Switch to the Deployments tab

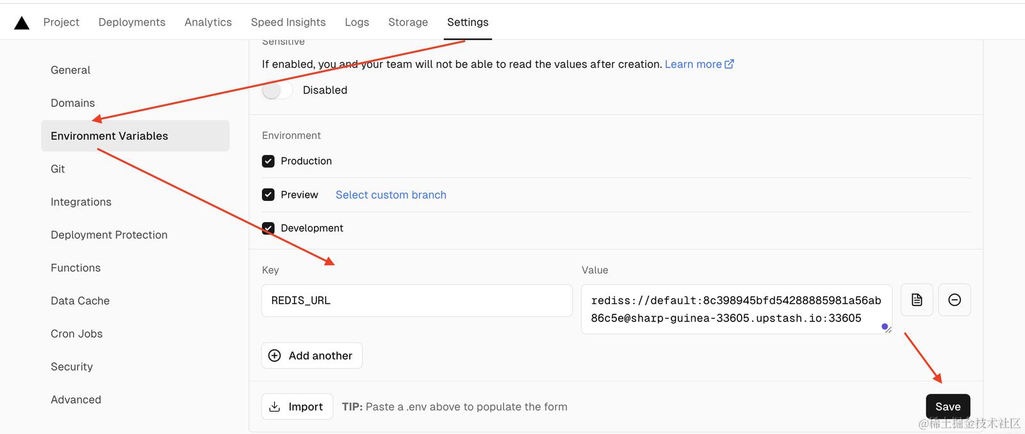(x=132, y=22)
